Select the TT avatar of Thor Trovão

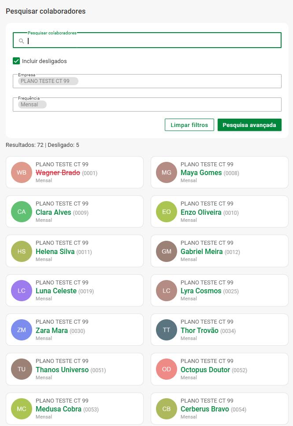pyautogui.click(x=167, y=330)
